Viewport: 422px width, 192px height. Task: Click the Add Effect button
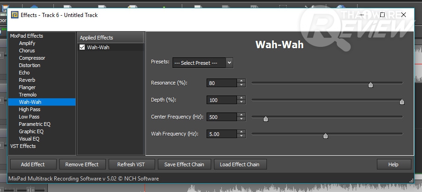tap(33, 164)
